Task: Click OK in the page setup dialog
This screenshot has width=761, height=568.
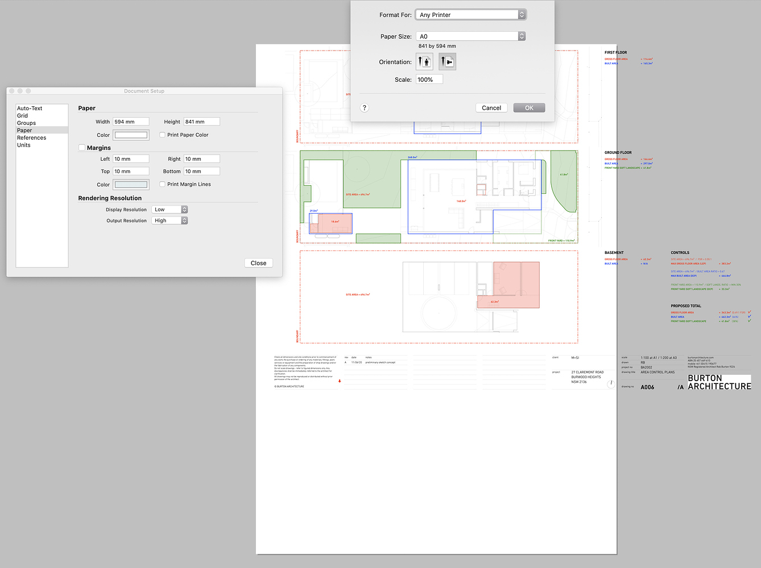Action: (x=528, y=107)
